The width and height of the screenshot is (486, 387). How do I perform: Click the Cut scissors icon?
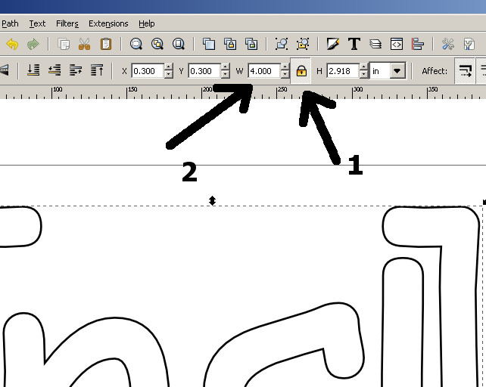tap(85, 45)
